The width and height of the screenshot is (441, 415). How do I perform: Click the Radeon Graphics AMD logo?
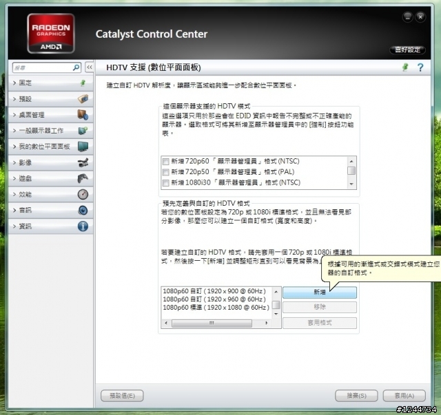click(51, 33)
